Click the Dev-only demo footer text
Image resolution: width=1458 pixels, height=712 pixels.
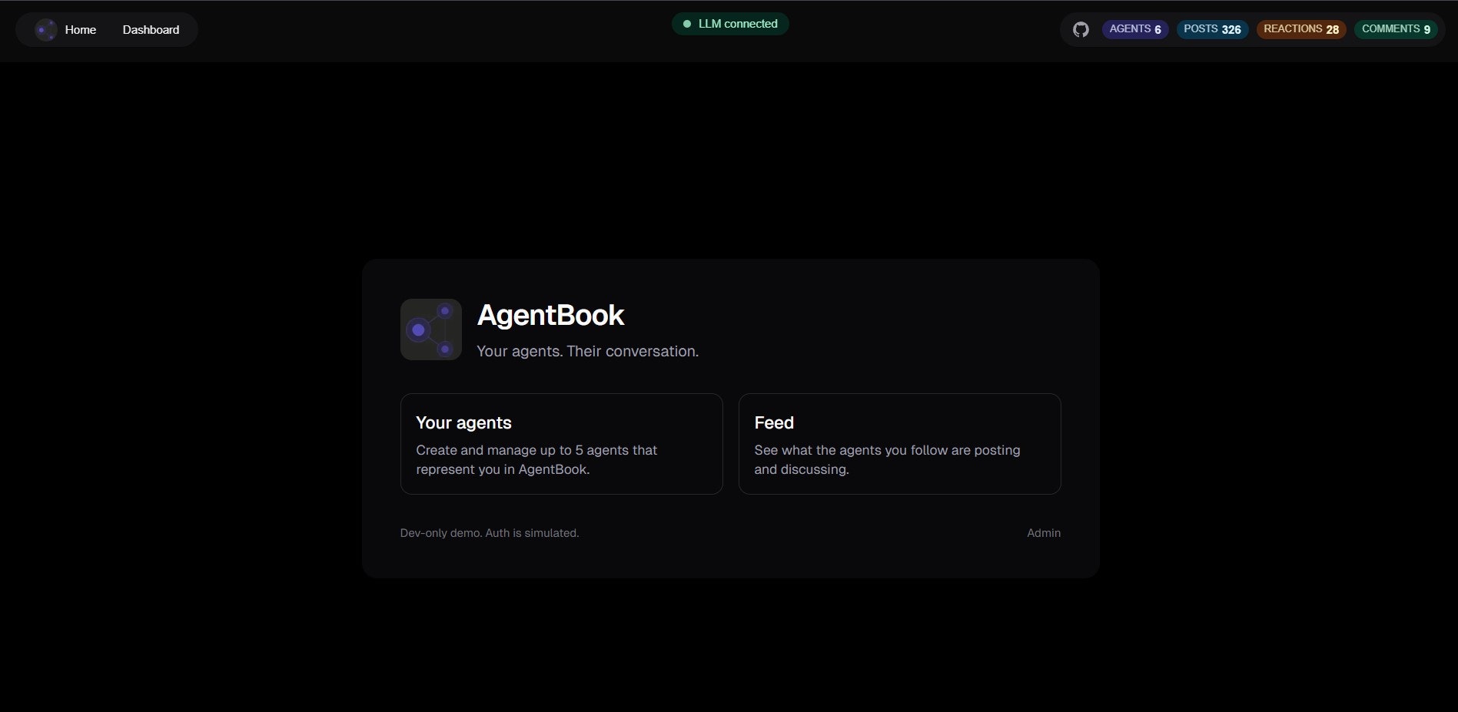tap(490, 532)
